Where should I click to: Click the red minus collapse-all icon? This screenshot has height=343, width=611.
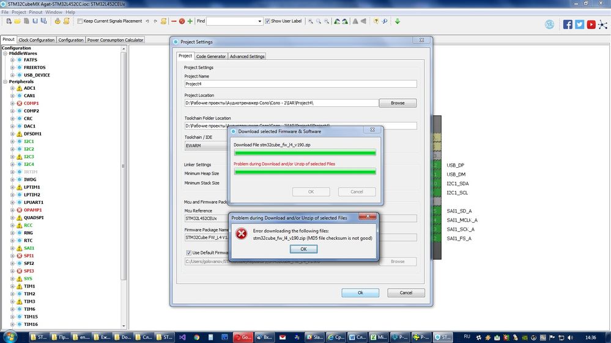click(174, 21)
